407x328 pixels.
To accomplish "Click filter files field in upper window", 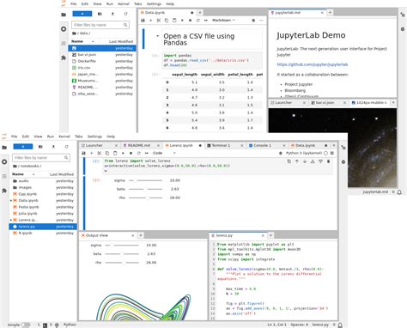I will point(100,25).
